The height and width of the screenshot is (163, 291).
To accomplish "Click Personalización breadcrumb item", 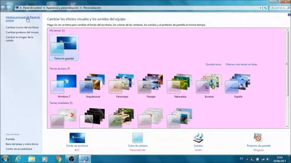I will [x=92, y=8].
